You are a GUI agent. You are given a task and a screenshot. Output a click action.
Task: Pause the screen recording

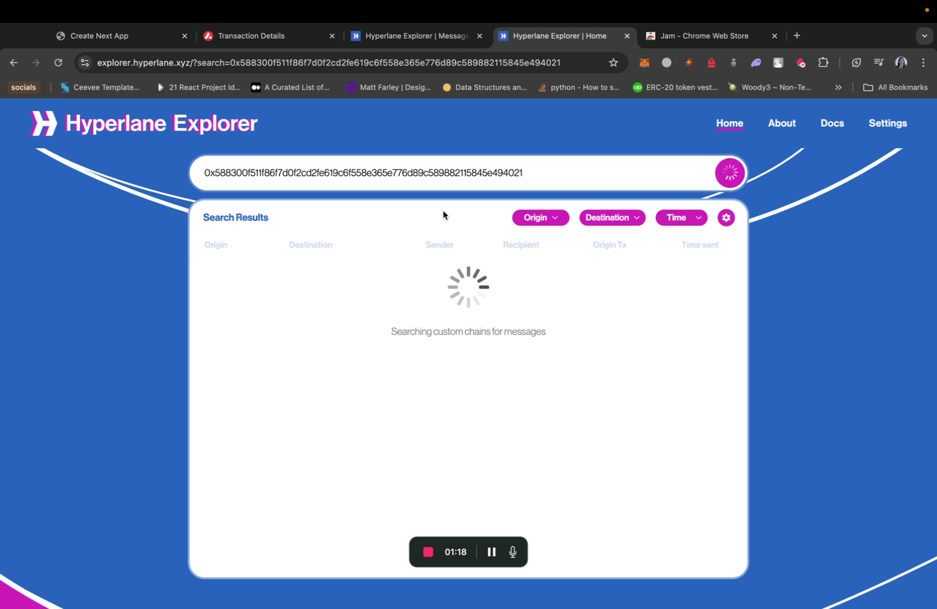pos(491,552)
